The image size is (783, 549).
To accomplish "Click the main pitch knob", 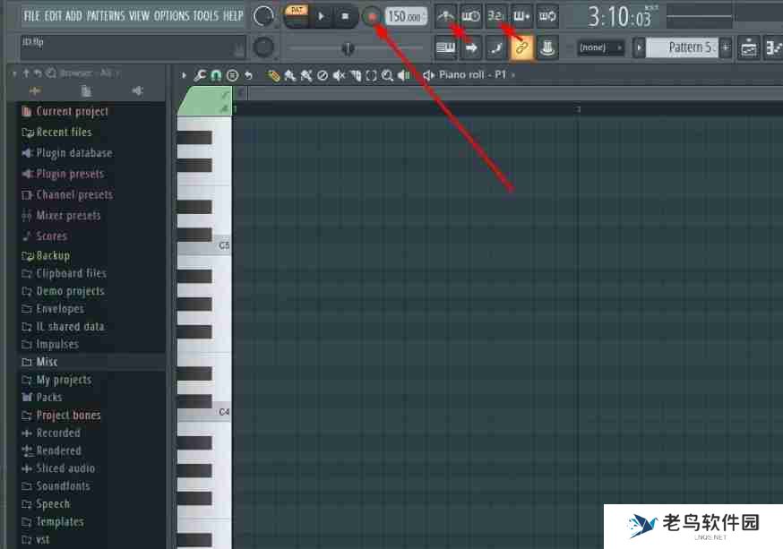I will 263,47.
